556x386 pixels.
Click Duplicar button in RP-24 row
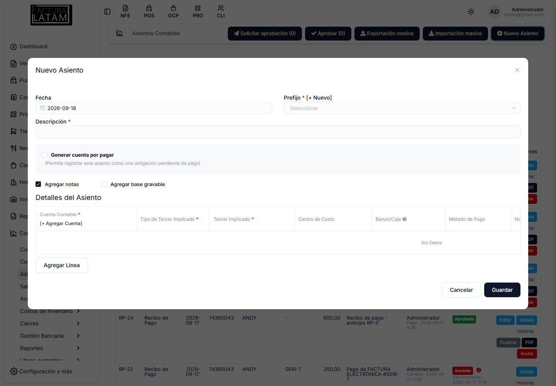click(x=508, y=342)
